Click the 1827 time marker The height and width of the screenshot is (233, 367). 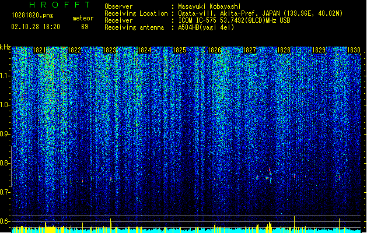[249, 50]
